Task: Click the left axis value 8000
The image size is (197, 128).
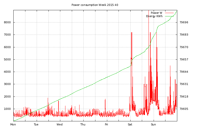Action: click(x=7, y=23)
